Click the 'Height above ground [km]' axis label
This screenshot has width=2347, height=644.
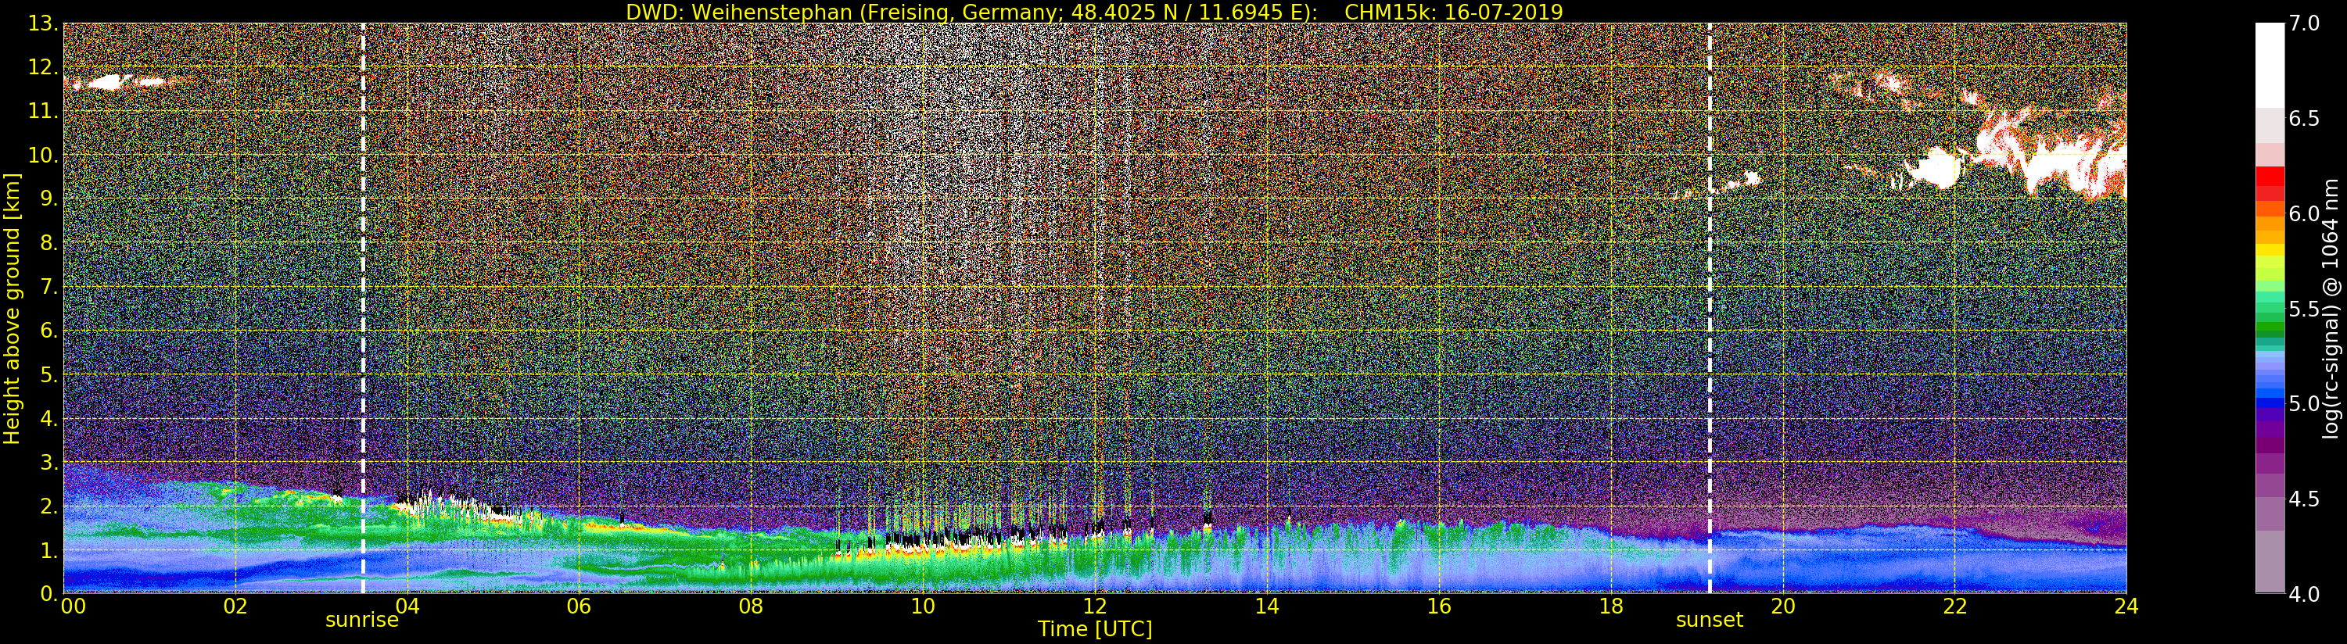[x=12, y=308]
